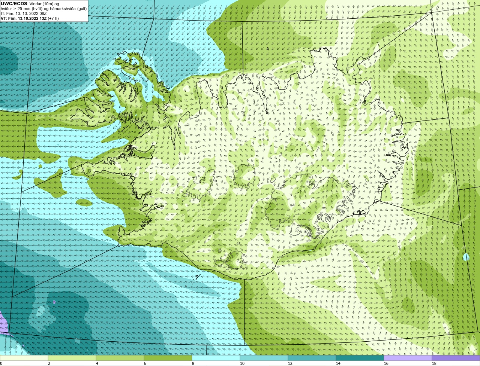Click the legend scale label '6'
This screenshot has height=366, width=480.
[145, 363]
